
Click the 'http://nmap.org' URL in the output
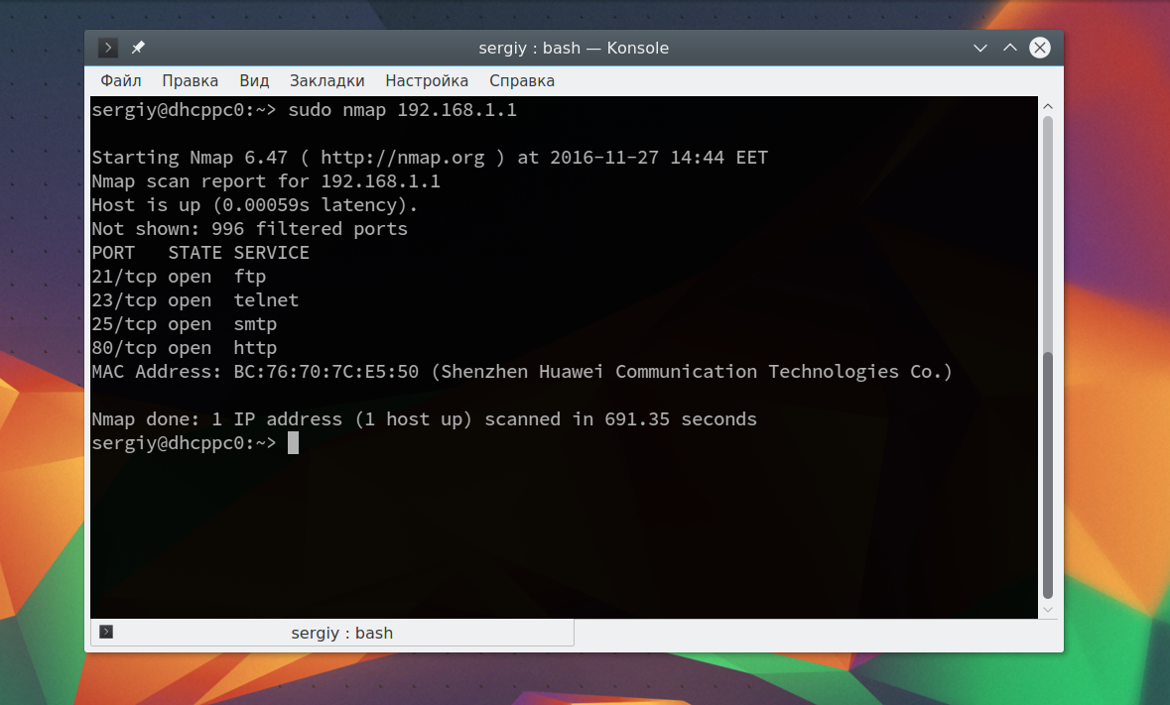tap(402, 158)
